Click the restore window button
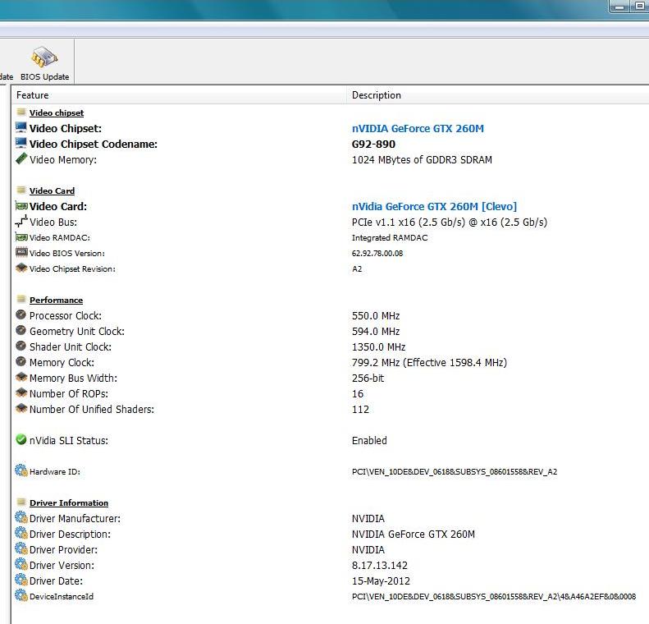 point(639,7)
